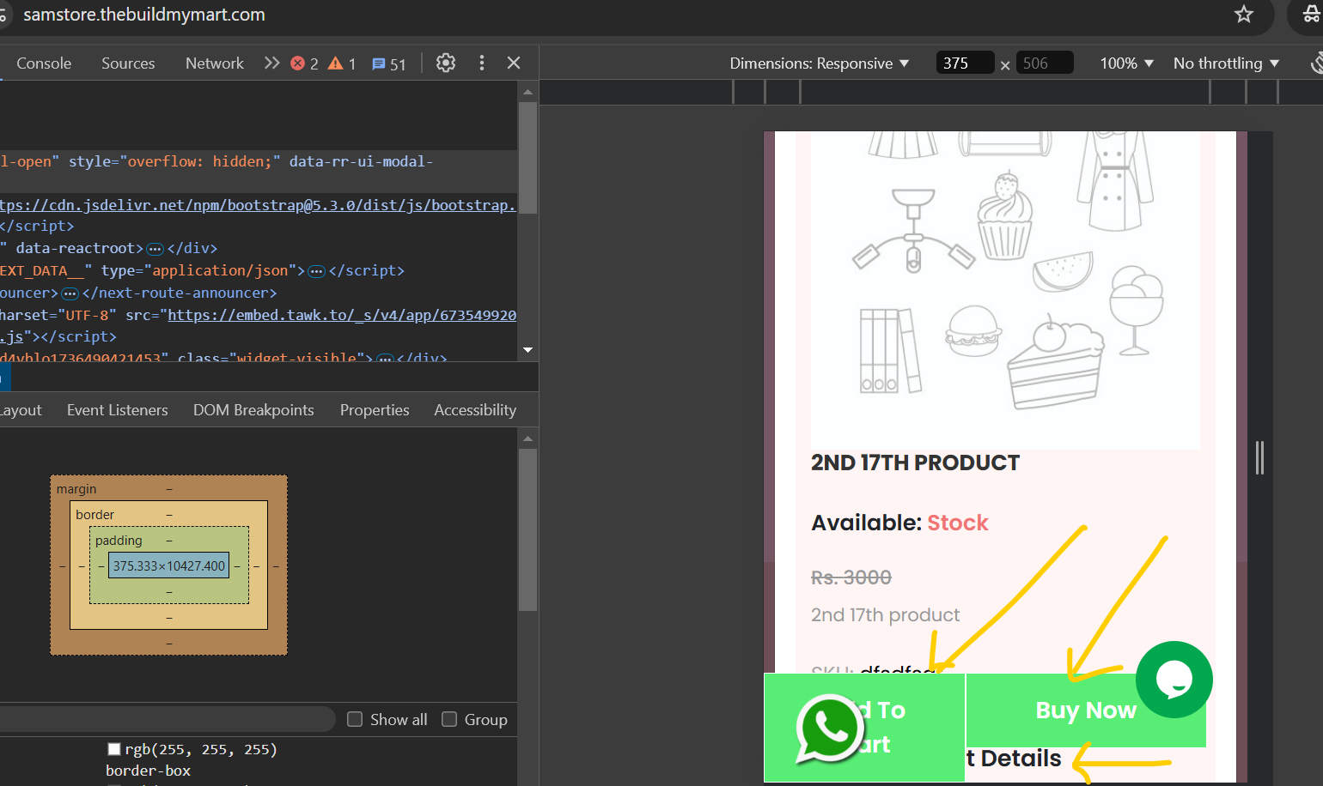Image resolution: width=1323 pixels, height=786 pixels.
Task: Open the No throttling dropdown
Action: (1226, 63)
